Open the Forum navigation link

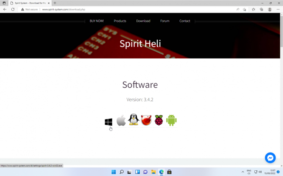click(165, 21)
